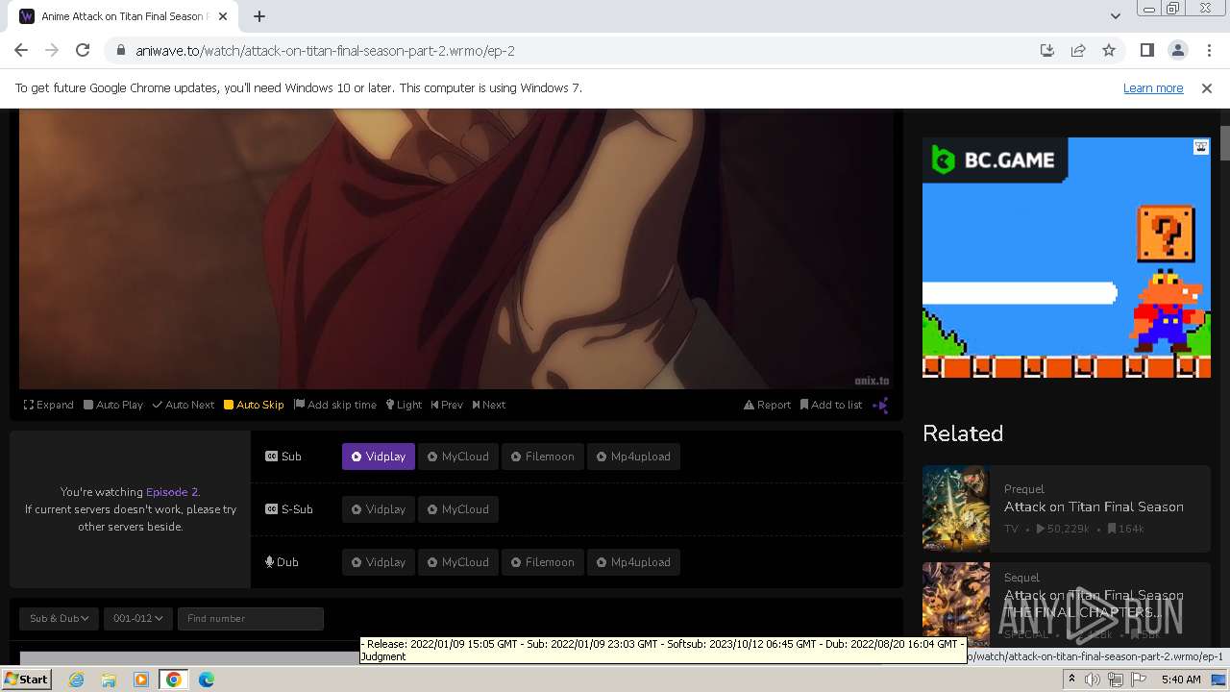Viewport: 1230px width, 692px height.
Task: Reload the current page
Action: [x=83, y=51]
